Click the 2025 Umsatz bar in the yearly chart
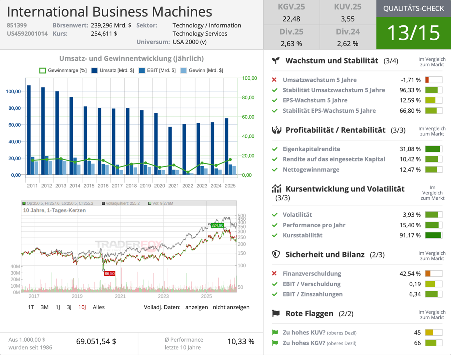The width and height of the screenshot is (451, 355). (226, 146)
